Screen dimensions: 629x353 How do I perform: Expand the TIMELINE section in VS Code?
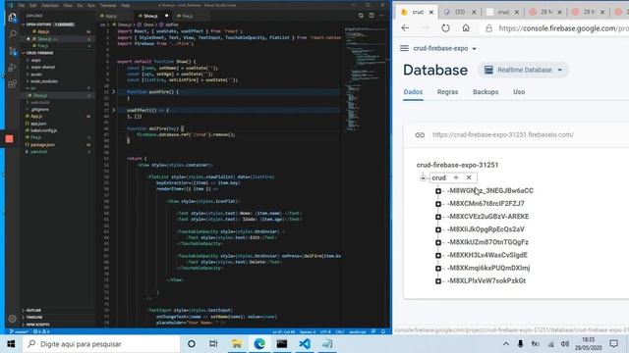[x=34, y=317]
